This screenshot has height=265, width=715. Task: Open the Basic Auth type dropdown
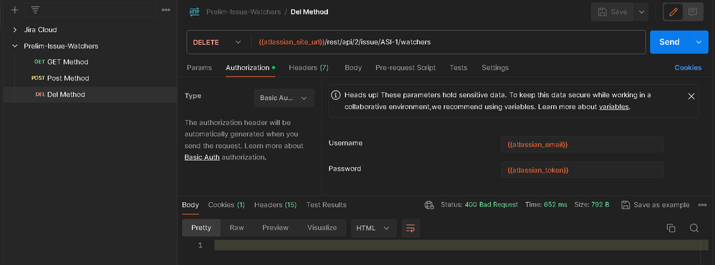[284, 98]
